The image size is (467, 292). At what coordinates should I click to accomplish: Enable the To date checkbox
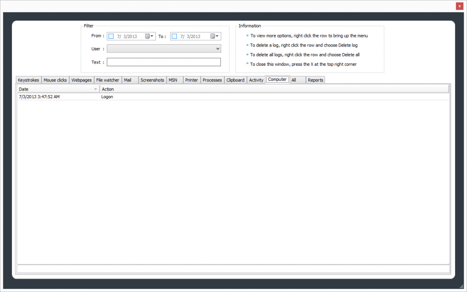[x=174, y=36]
